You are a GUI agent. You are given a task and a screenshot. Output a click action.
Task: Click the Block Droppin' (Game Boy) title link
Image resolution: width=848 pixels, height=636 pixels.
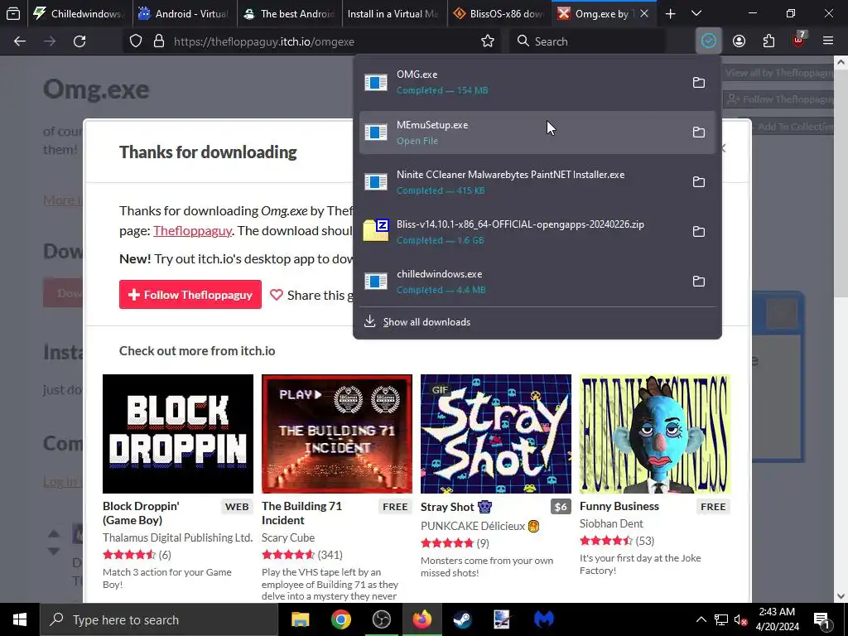pos(141,513)
